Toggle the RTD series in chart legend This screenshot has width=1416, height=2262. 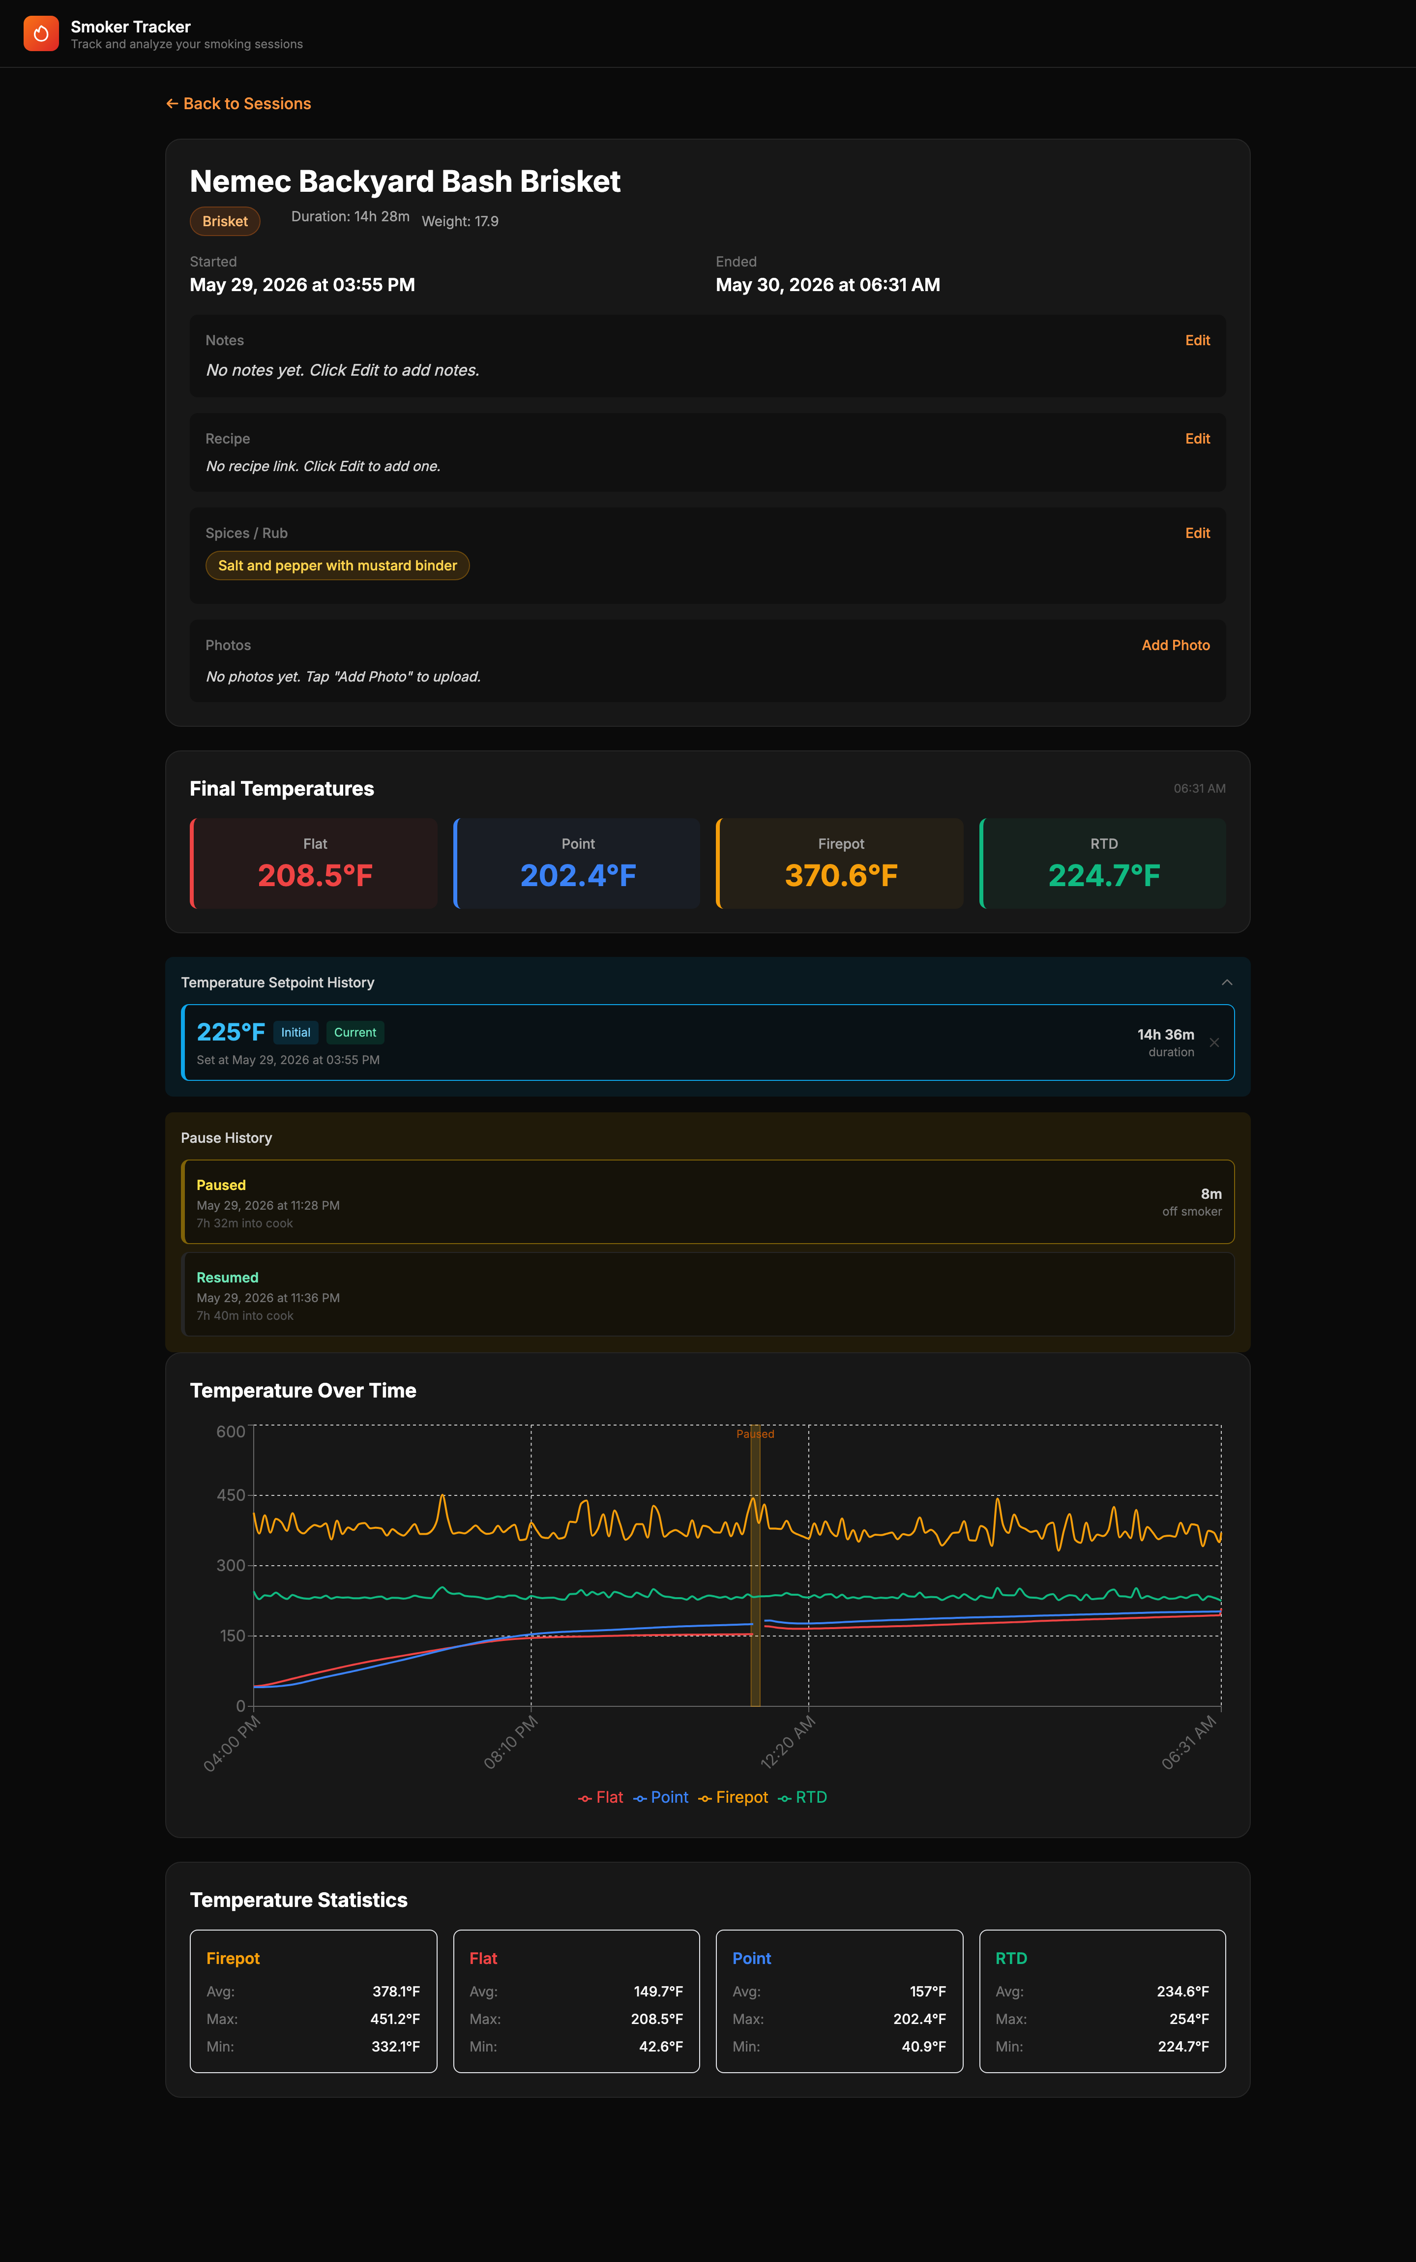coord(802,1797)
